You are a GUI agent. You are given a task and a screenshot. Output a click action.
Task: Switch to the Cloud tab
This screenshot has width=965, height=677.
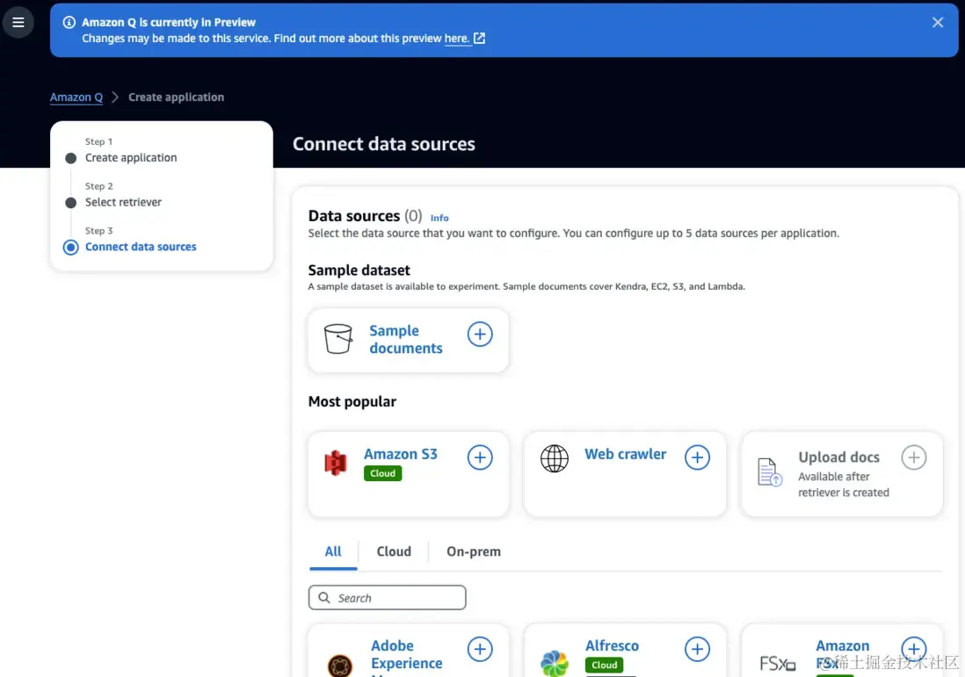coord(394,551)
